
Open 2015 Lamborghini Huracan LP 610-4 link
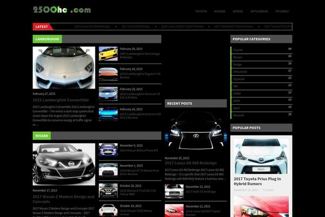140,95
